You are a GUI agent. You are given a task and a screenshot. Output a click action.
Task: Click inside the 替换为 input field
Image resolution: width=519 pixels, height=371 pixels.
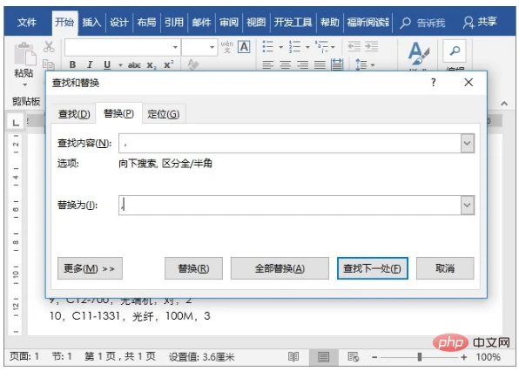pyautogui.click(x=290, y=205)
